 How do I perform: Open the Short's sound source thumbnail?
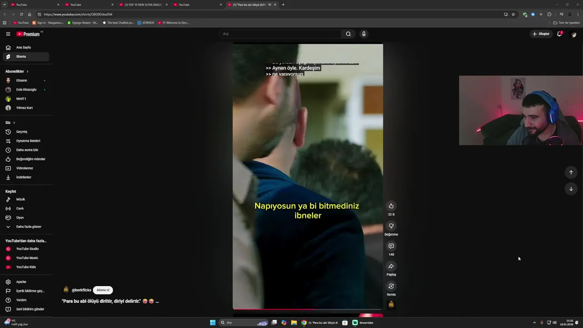click(391, 305)
